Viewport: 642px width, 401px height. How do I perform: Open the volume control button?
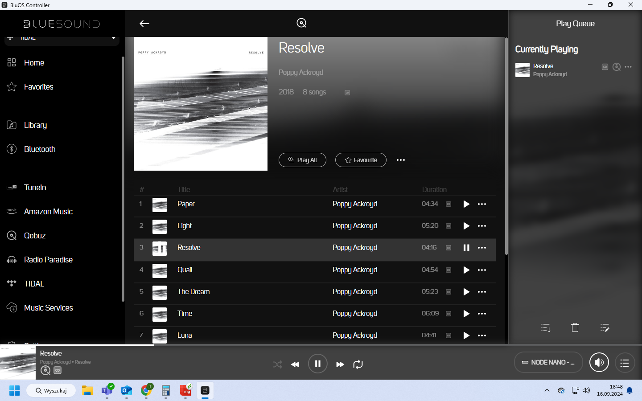pos(599,363)
